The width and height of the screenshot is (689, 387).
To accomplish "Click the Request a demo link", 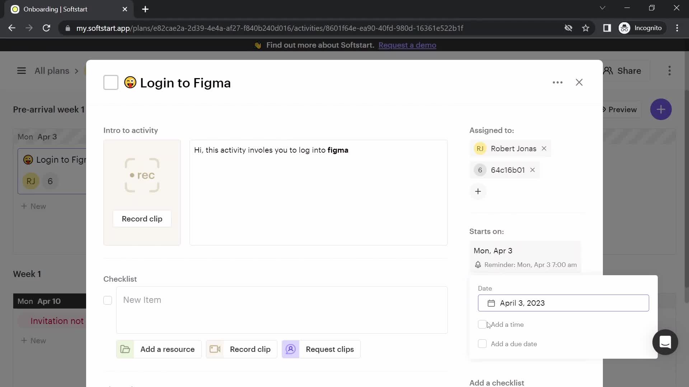I will click(x=407, y=45).
